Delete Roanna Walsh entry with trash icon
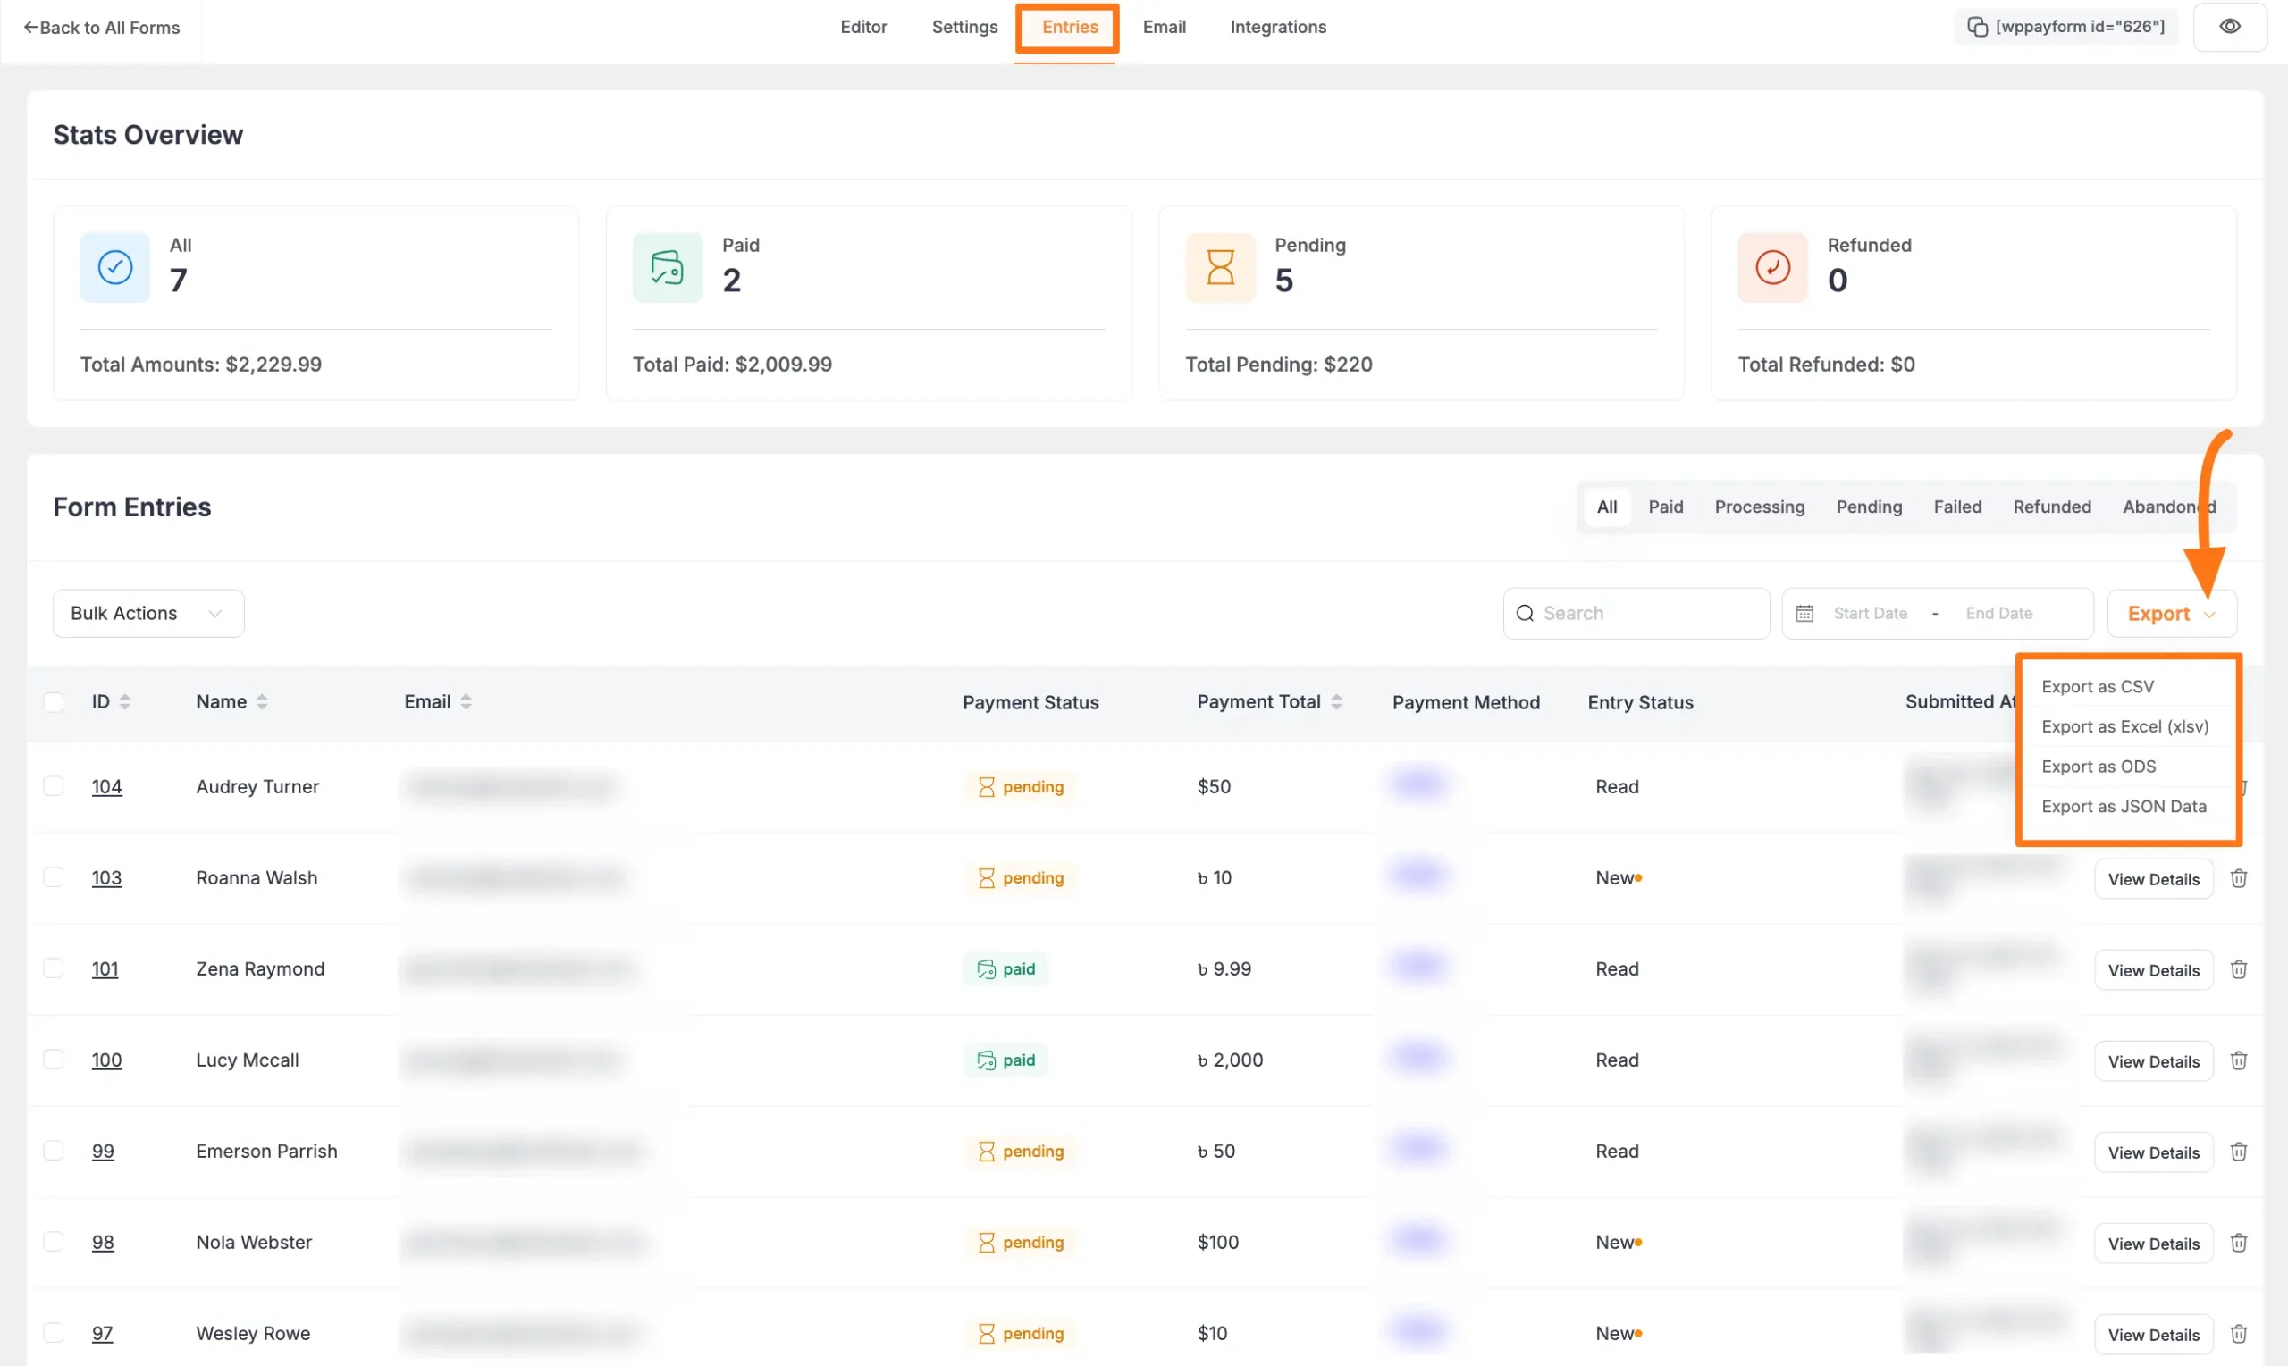Viewport: 2288px width, 1366px height. click(2238, 878)
